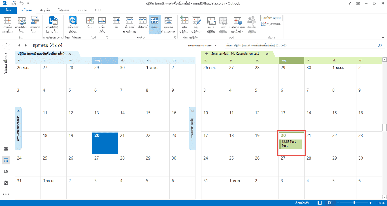Switch to Normal view in status bar
The image size is (387, 206).
[320, 203]
